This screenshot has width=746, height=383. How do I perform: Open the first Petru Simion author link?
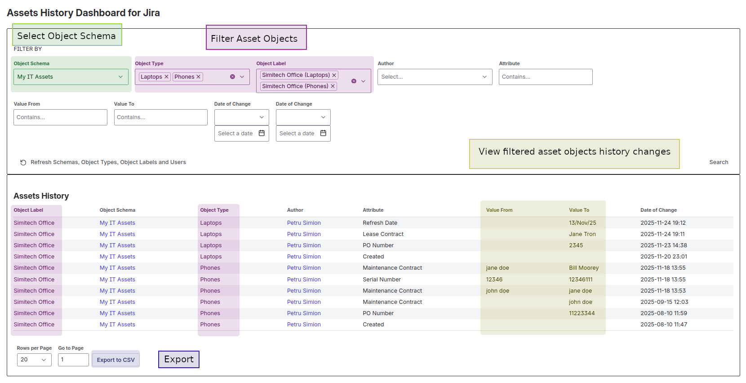click(304, 223)
